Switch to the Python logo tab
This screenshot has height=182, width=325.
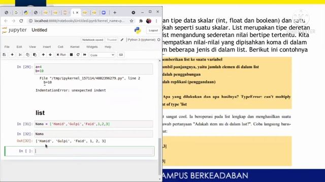(26, 13)
